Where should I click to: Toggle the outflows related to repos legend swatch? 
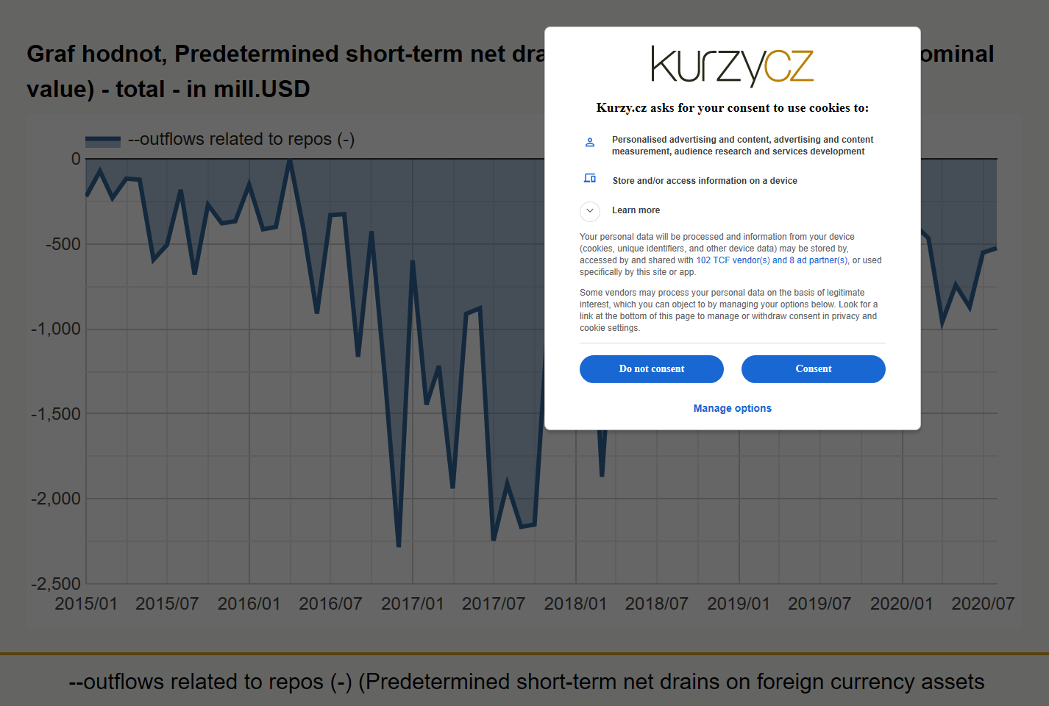[103, 140]
